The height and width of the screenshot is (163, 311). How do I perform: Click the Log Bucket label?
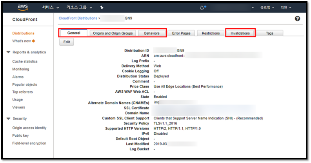(139, 149)
